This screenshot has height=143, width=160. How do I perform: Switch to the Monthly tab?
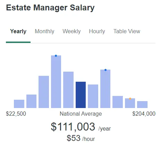point(44,32)
